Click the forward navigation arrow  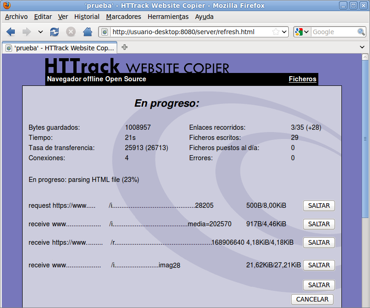click(26, 32)
